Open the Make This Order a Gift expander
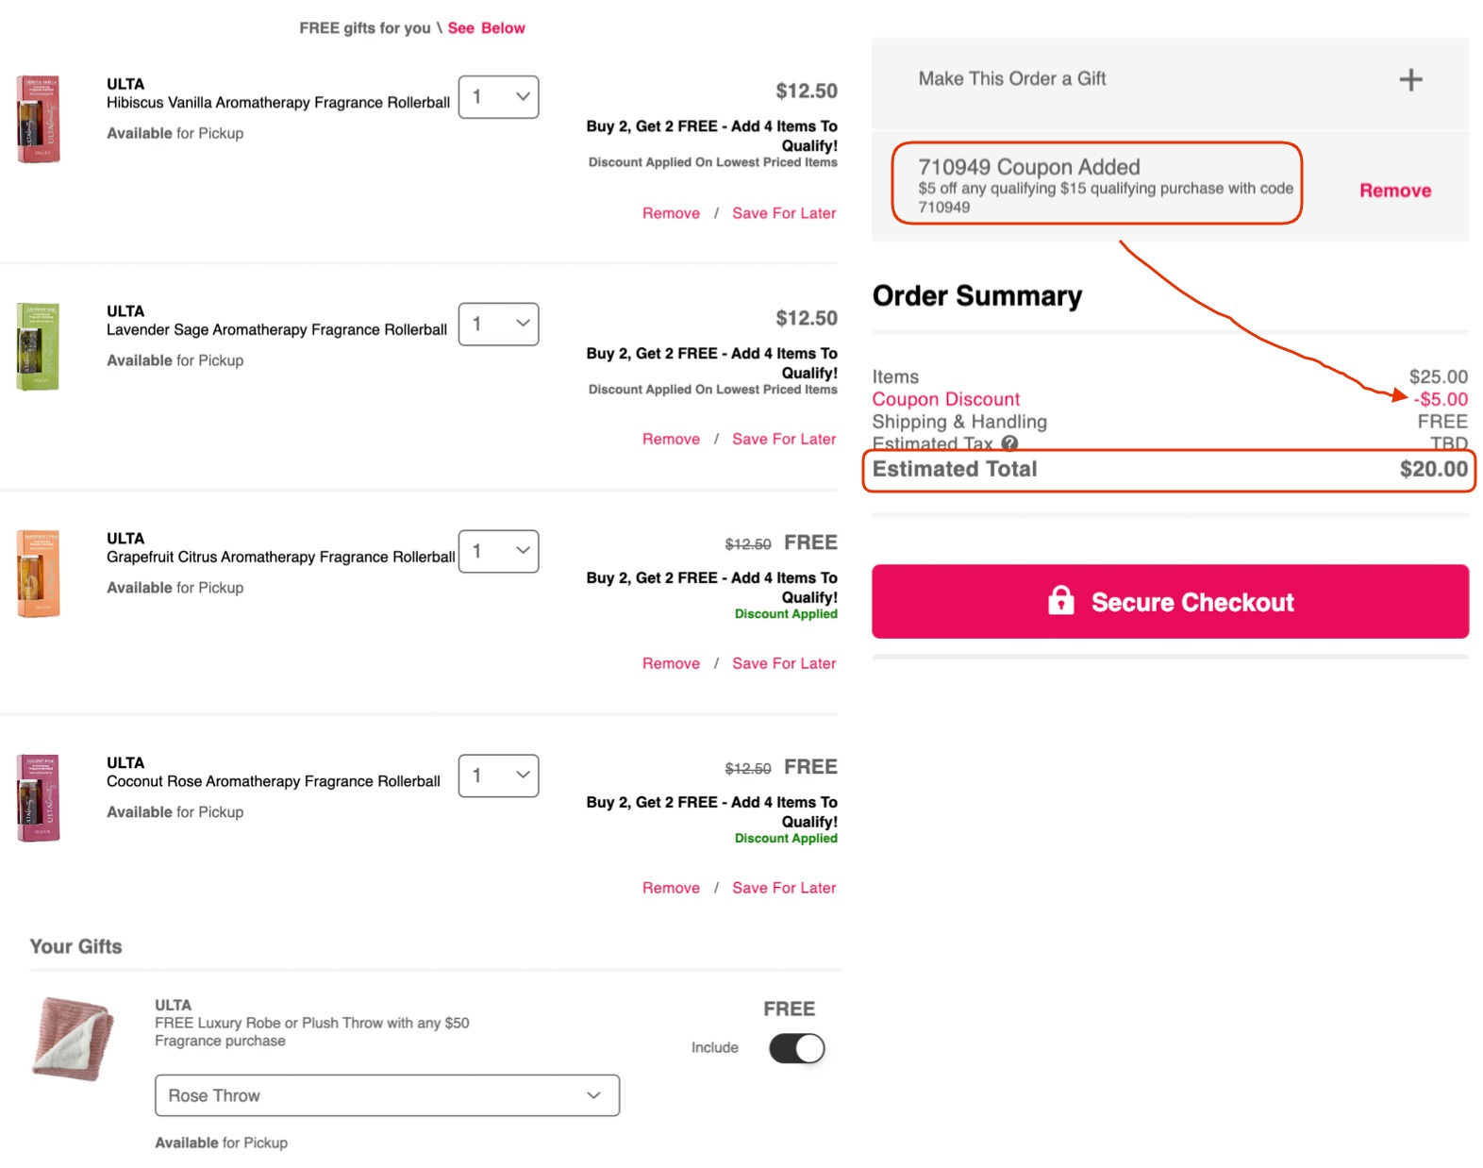Viewport: 1483px width, 1168px height. [1409, 79]
